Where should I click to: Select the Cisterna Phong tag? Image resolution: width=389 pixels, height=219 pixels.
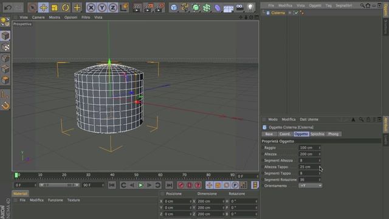point(302,13)
